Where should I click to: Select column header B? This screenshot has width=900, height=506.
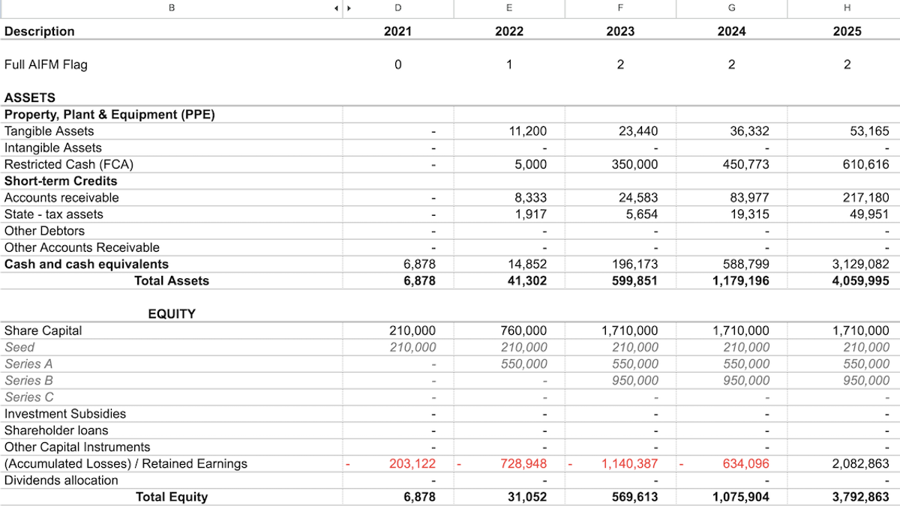point(171,8)
